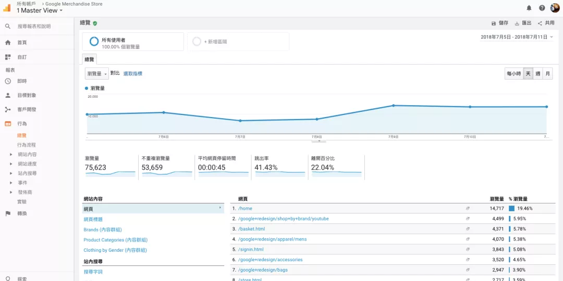Switch chart granularity to 每小時

click(514, 73)
